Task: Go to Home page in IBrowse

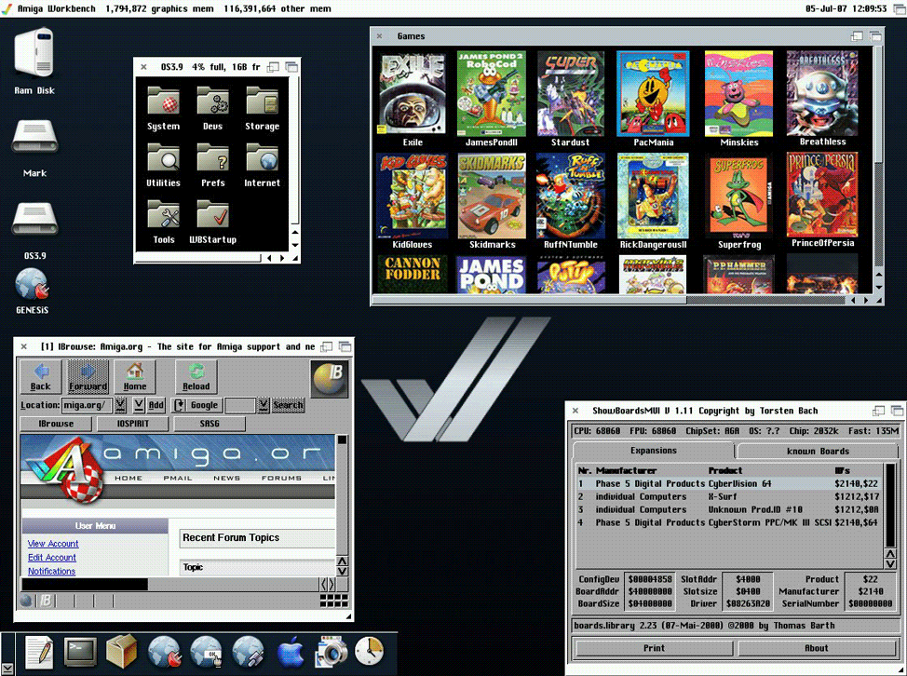Action: point(135,377)
